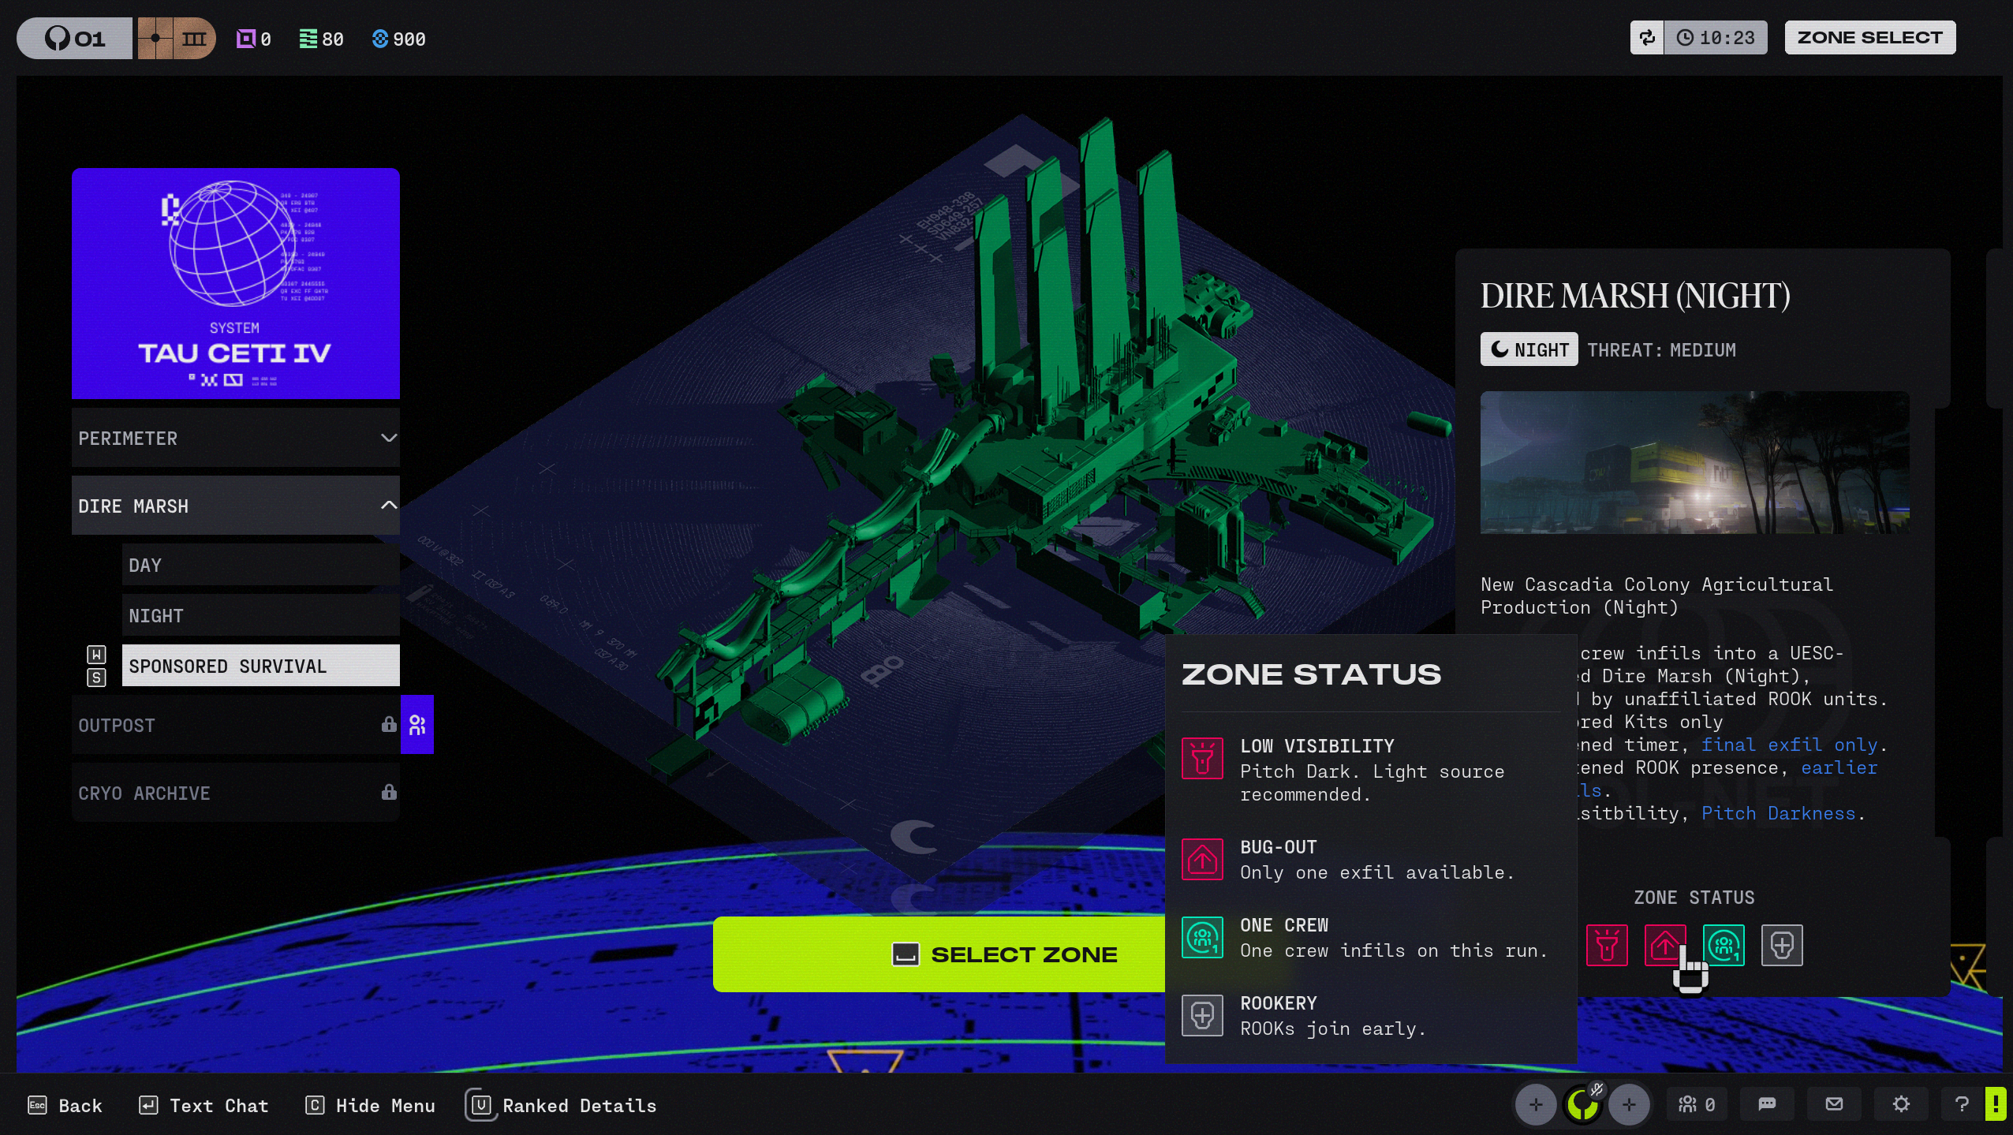Open the Dire Marsh night preview image
The image size is (2013, 1135).
pyautogui.click(x=1695, y=462)
